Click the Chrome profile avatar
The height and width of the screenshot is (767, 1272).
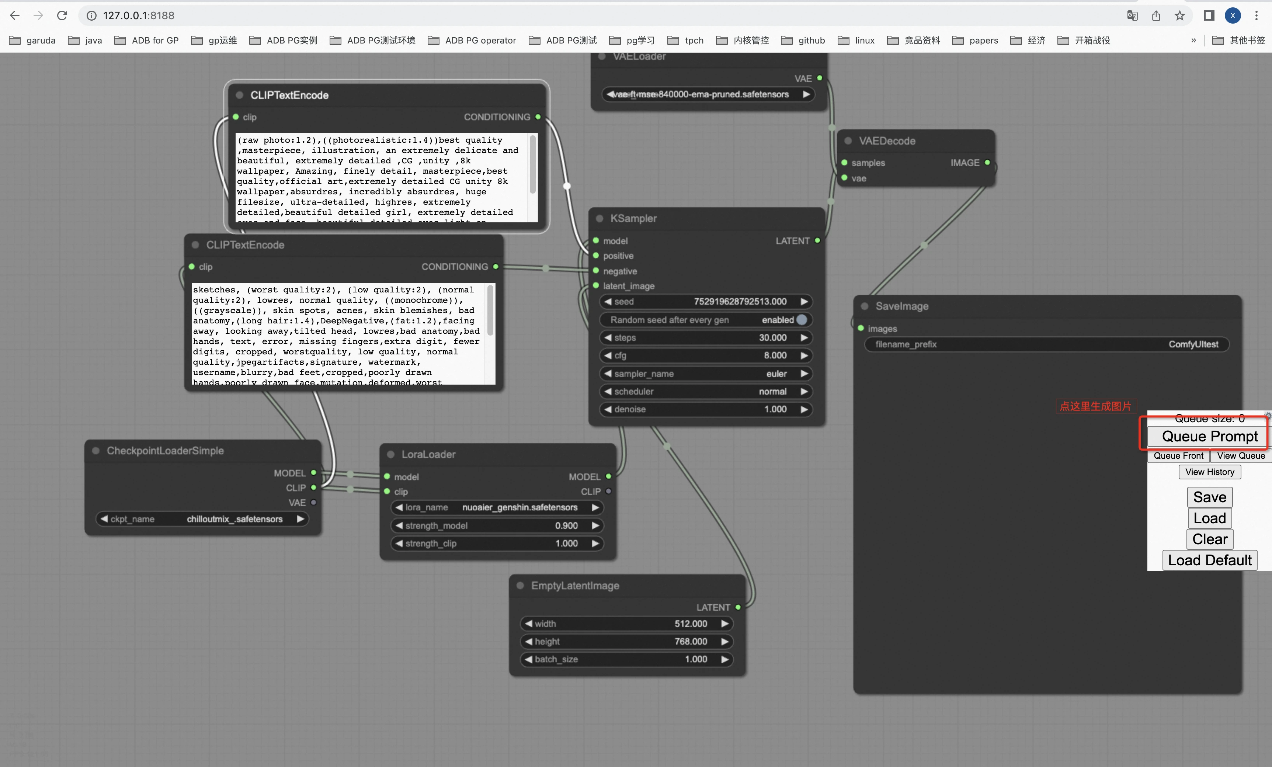pyautogui.click(x=1233, y=15)
